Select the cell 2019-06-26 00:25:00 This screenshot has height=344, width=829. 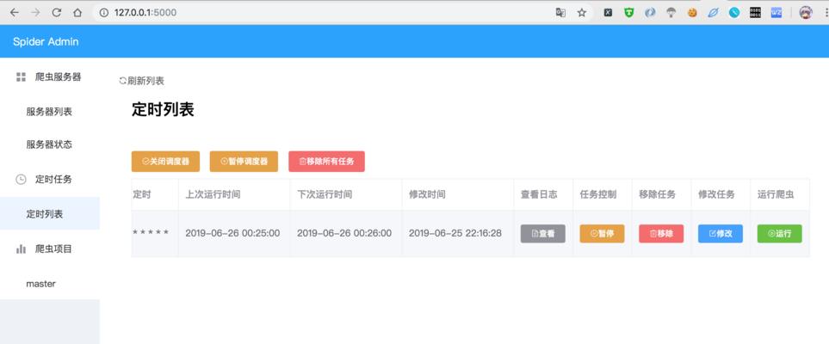[x=232, y=233]
